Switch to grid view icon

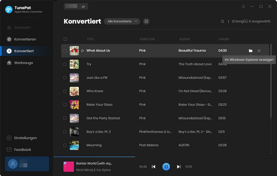pos(146,21)
